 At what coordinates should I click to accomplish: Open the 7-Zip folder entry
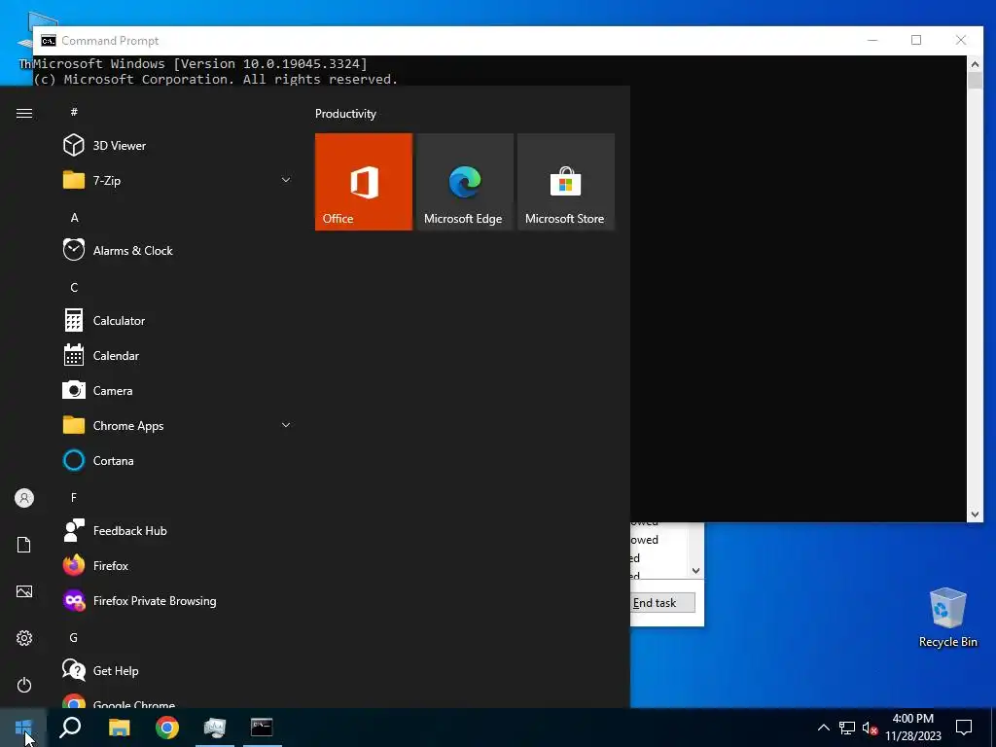[176, 180]
